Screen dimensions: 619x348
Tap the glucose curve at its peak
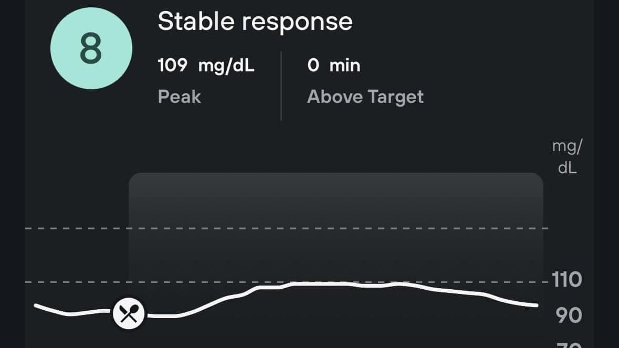pyautogui.click(x=315, y=284)
